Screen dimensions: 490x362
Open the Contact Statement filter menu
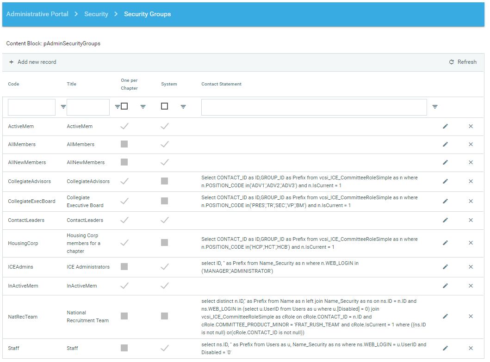[x=435, y=107]
